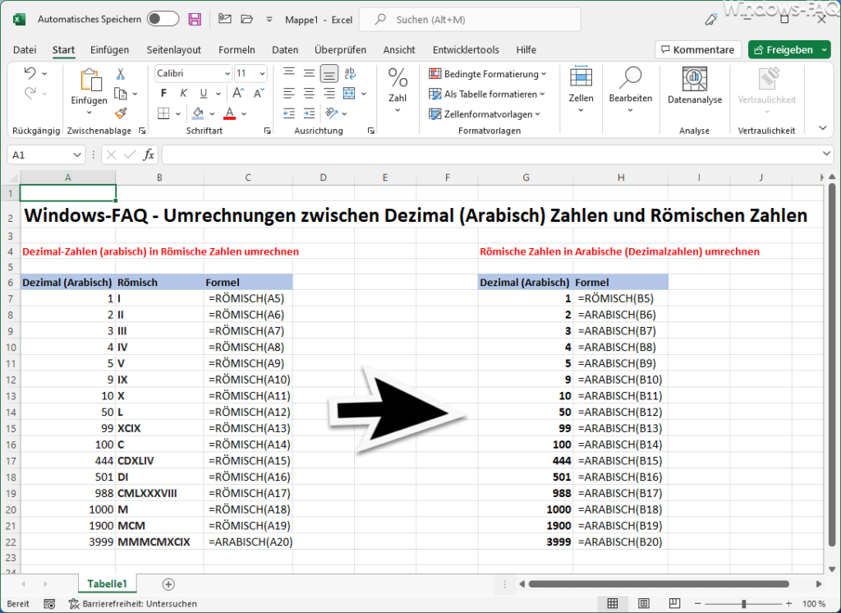Viewport: 841px width, 613px height.
Task: Increase indent icon
Action: pos(309,113)
